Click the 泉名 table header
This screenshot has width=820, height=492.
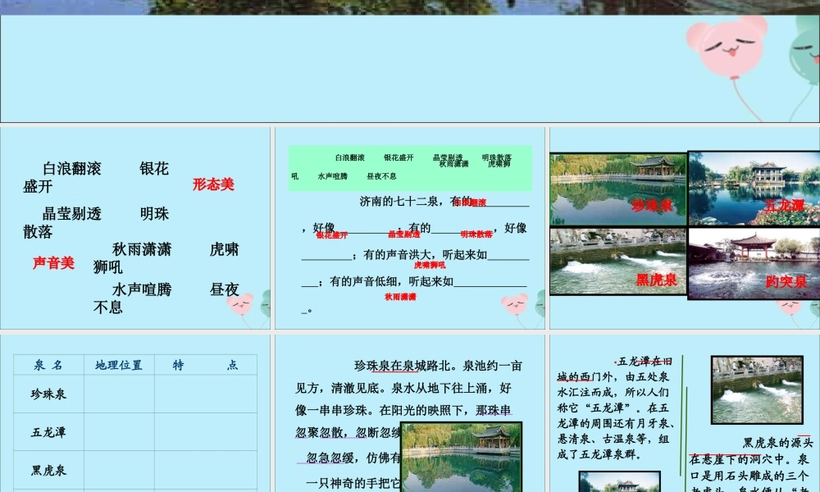48,365
